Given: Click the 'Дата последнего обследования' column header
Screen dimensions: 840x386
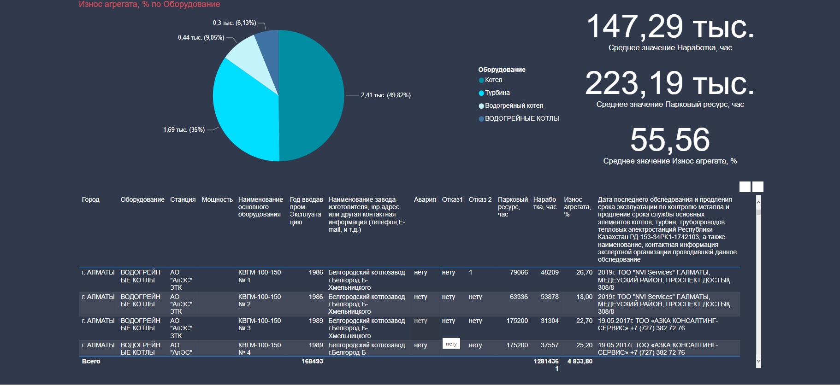Looking at the screenshot, I should coord(667,229).
